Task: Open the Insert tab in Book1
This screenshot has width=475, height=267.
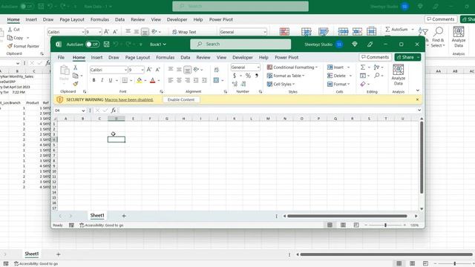Action: pos(96,57)
